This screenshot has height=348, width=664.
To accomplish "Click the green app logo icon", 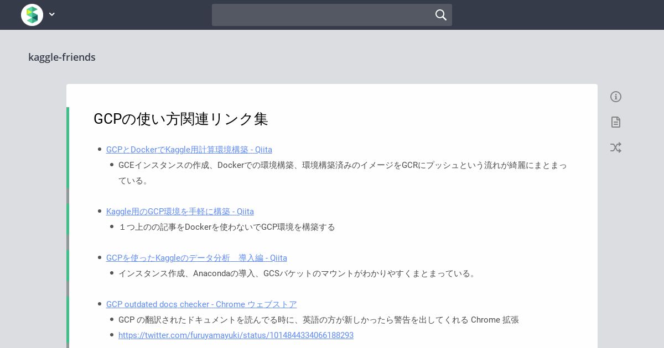I will click(x=32, y=15).
